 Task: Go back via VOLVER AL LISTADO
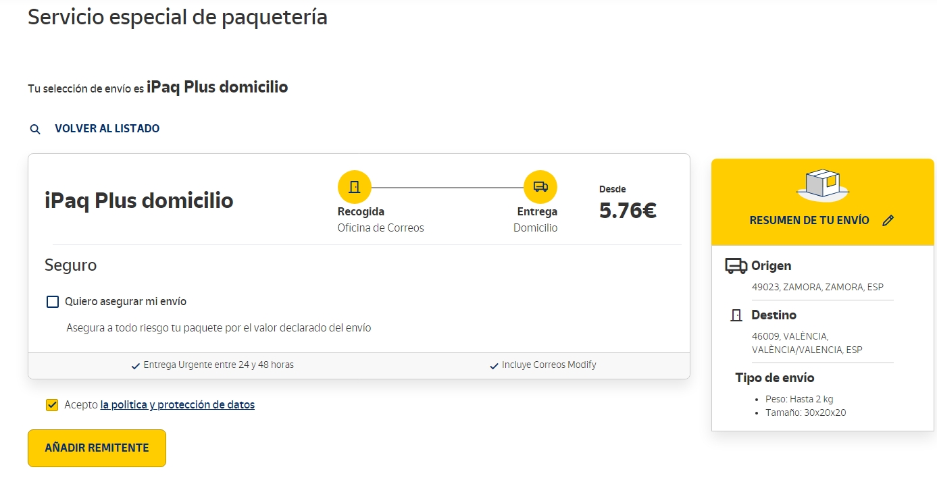[x=107, y=128]
